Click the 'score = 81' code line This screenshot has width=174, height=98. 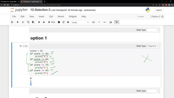(x=36, y=51)
